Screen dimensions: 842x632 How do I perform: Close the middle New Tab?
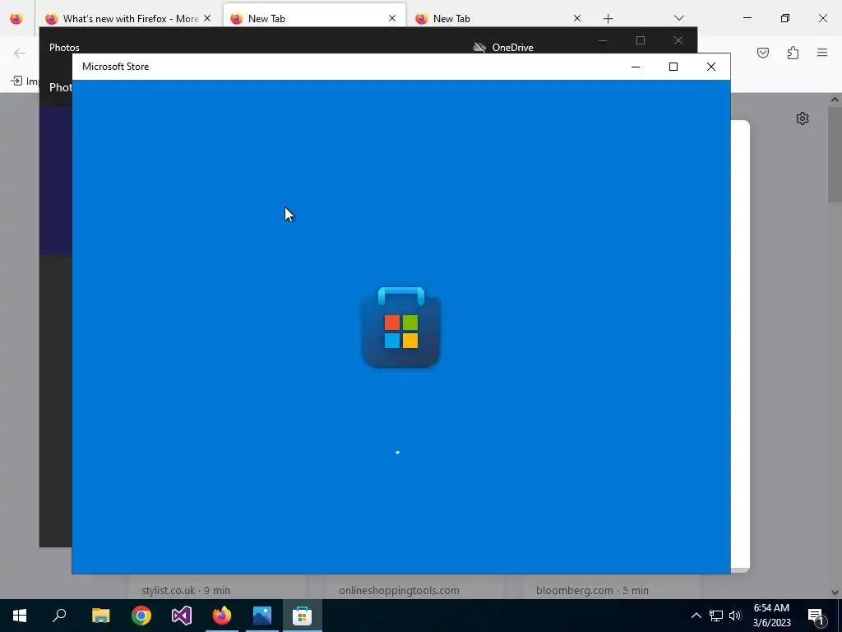coord(392,18)
